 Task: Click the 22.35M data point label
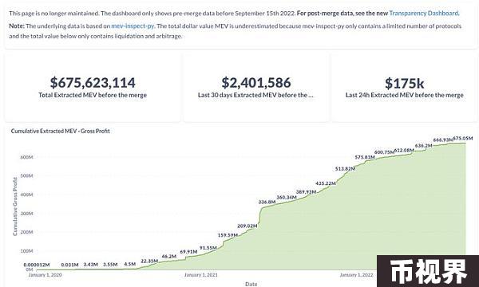[149, 261]
